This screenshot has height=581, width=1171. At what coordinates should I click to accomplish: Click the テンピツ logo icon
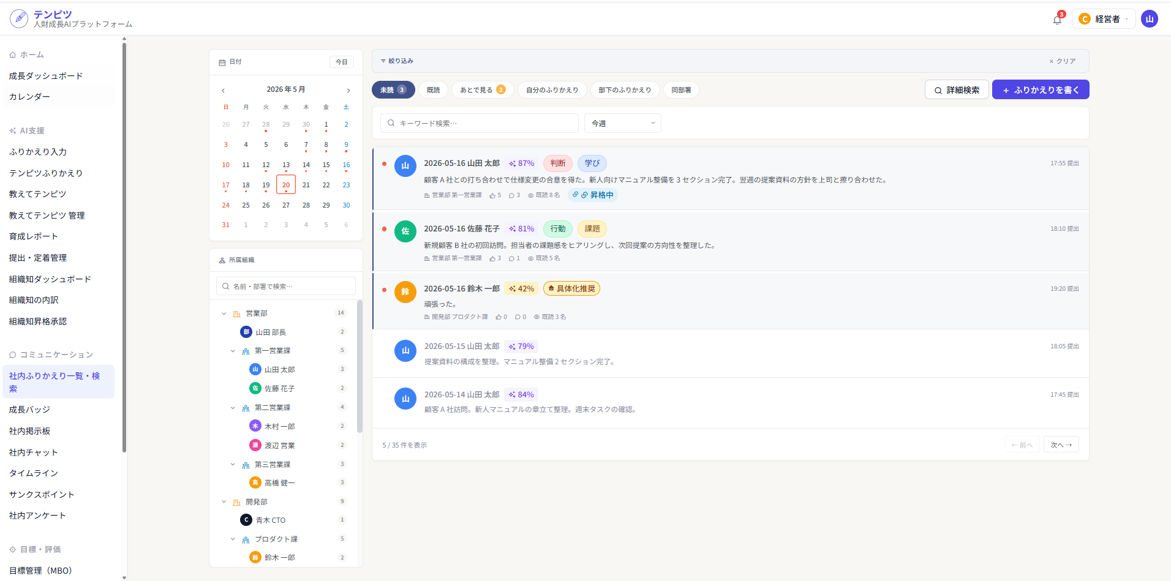tap(19, 18)
